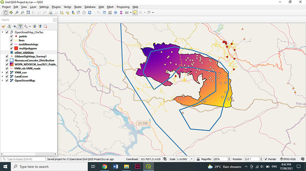
Task: Click the filter legend funnel icon
Action: coord(20,27)
